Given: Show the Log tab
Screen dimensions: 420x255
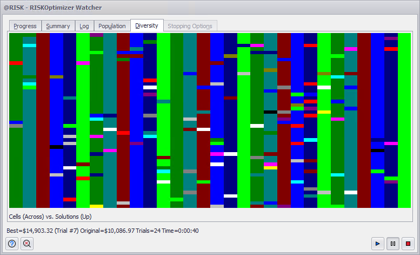Looking at the screenshot, I should tap(84, 26).
